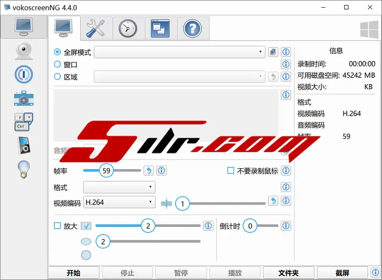Click the 停止 stop button
Screen dimensions: 382x280
127,273
